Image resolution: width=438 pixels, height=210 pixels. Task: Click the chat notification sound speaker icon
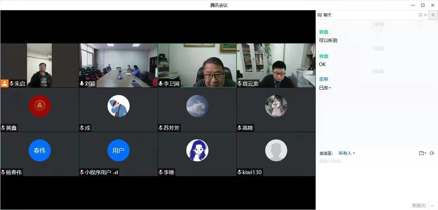point(432,153)
